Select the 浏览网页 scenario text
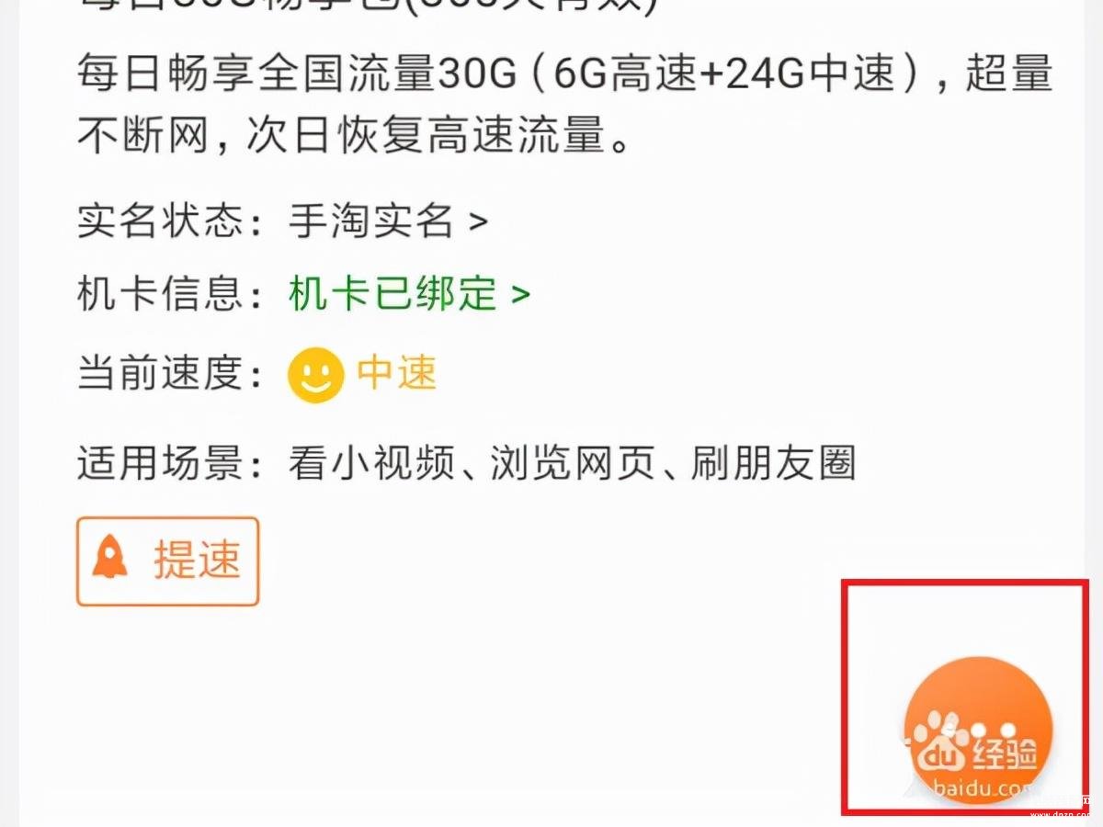 (x=573, y=463)
